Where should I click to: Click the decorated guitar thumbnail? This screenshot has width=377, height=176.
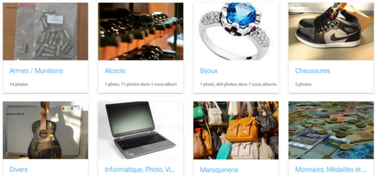click(x=46, y=130)
